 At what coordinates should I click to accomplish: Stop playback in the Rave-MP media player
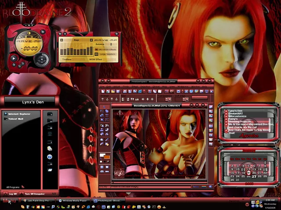[x=14, y=65]
